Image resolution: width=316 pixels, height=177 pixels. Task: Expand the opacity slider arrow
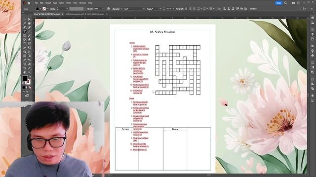pyautogui.click(x=103, y=9)
